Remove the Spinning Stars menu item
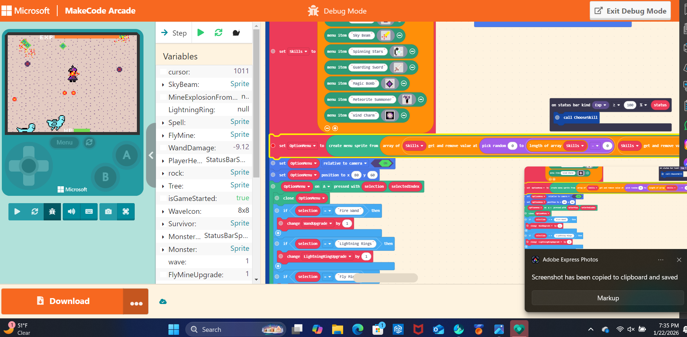Viewport: 687px width, 337px height. tap(412, 52)
